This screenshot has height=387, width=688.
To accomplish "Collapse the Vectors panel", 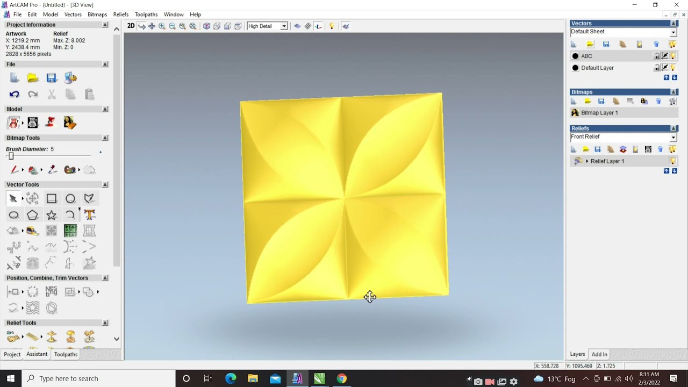I will click(x=673, y=24).
